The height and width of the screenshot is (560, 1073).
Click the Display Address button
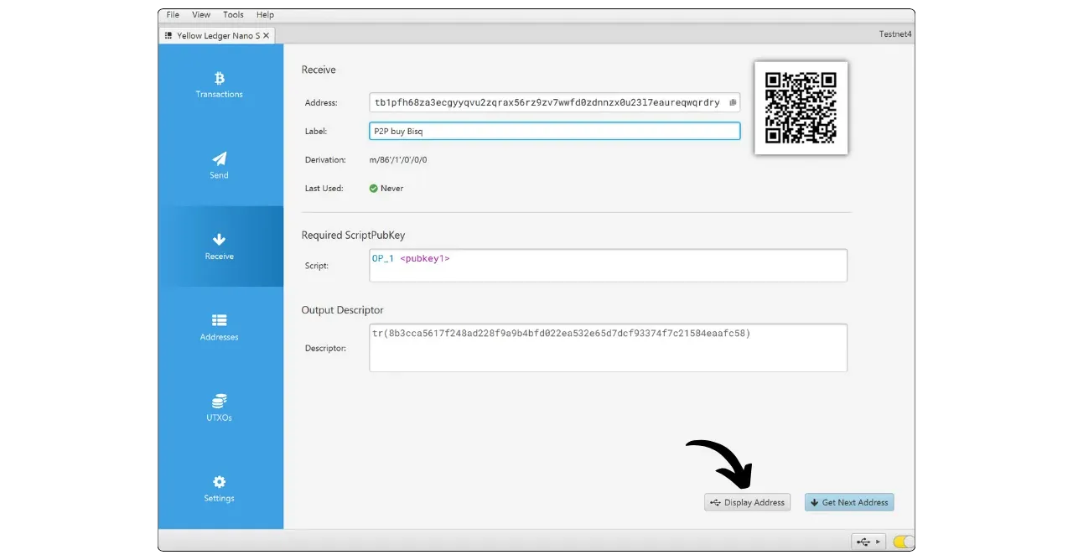(747, 502)
